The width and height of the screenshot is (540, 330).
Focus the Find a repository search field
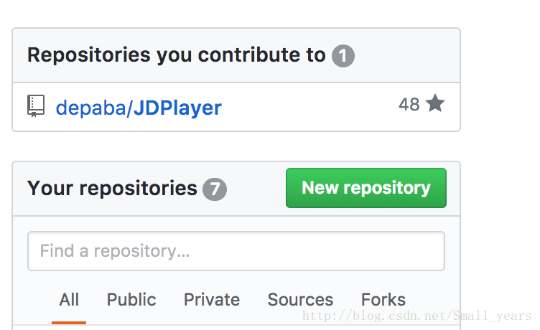coord(236,251)
